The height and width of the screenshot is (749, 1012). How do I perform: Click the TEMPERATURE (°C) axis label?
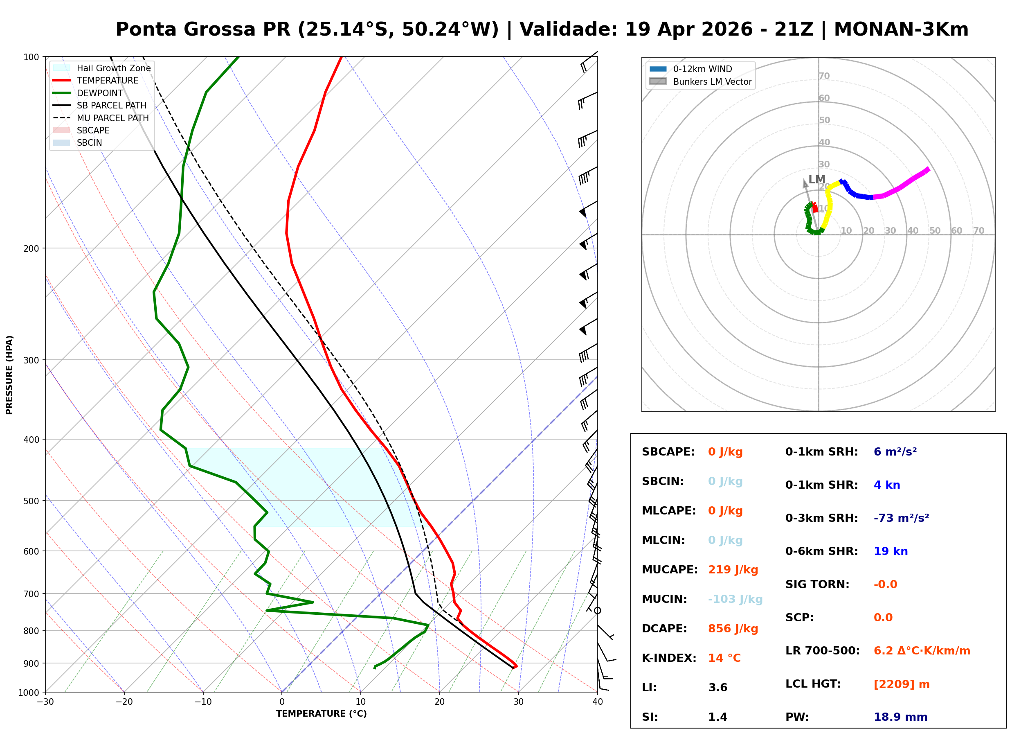point(322,714)
